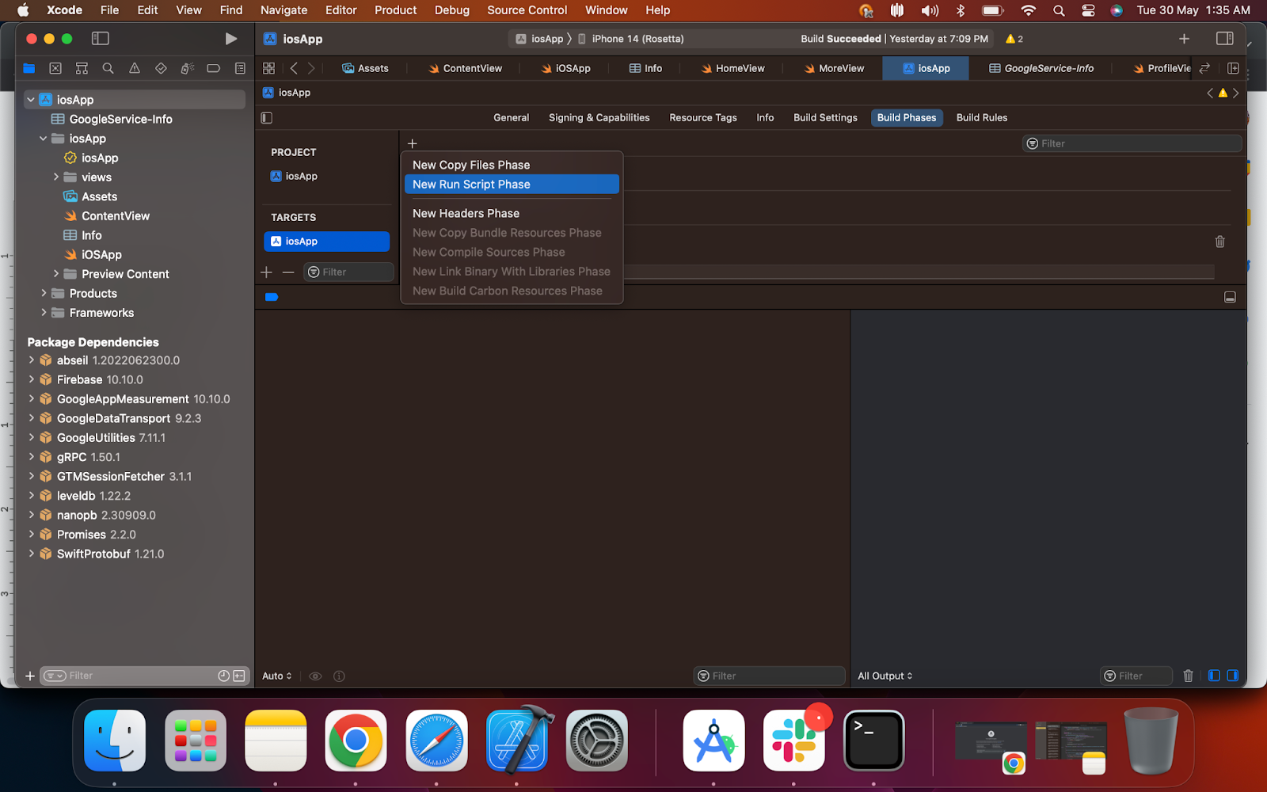Click the build phases Filter field

coord(1132,143)
